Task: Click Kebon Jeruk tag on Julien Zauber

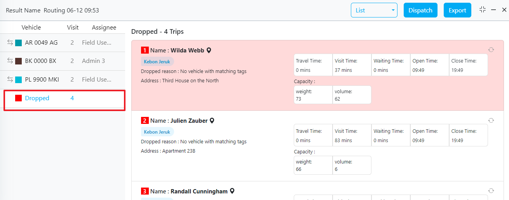Action: (x=157, y=132)
